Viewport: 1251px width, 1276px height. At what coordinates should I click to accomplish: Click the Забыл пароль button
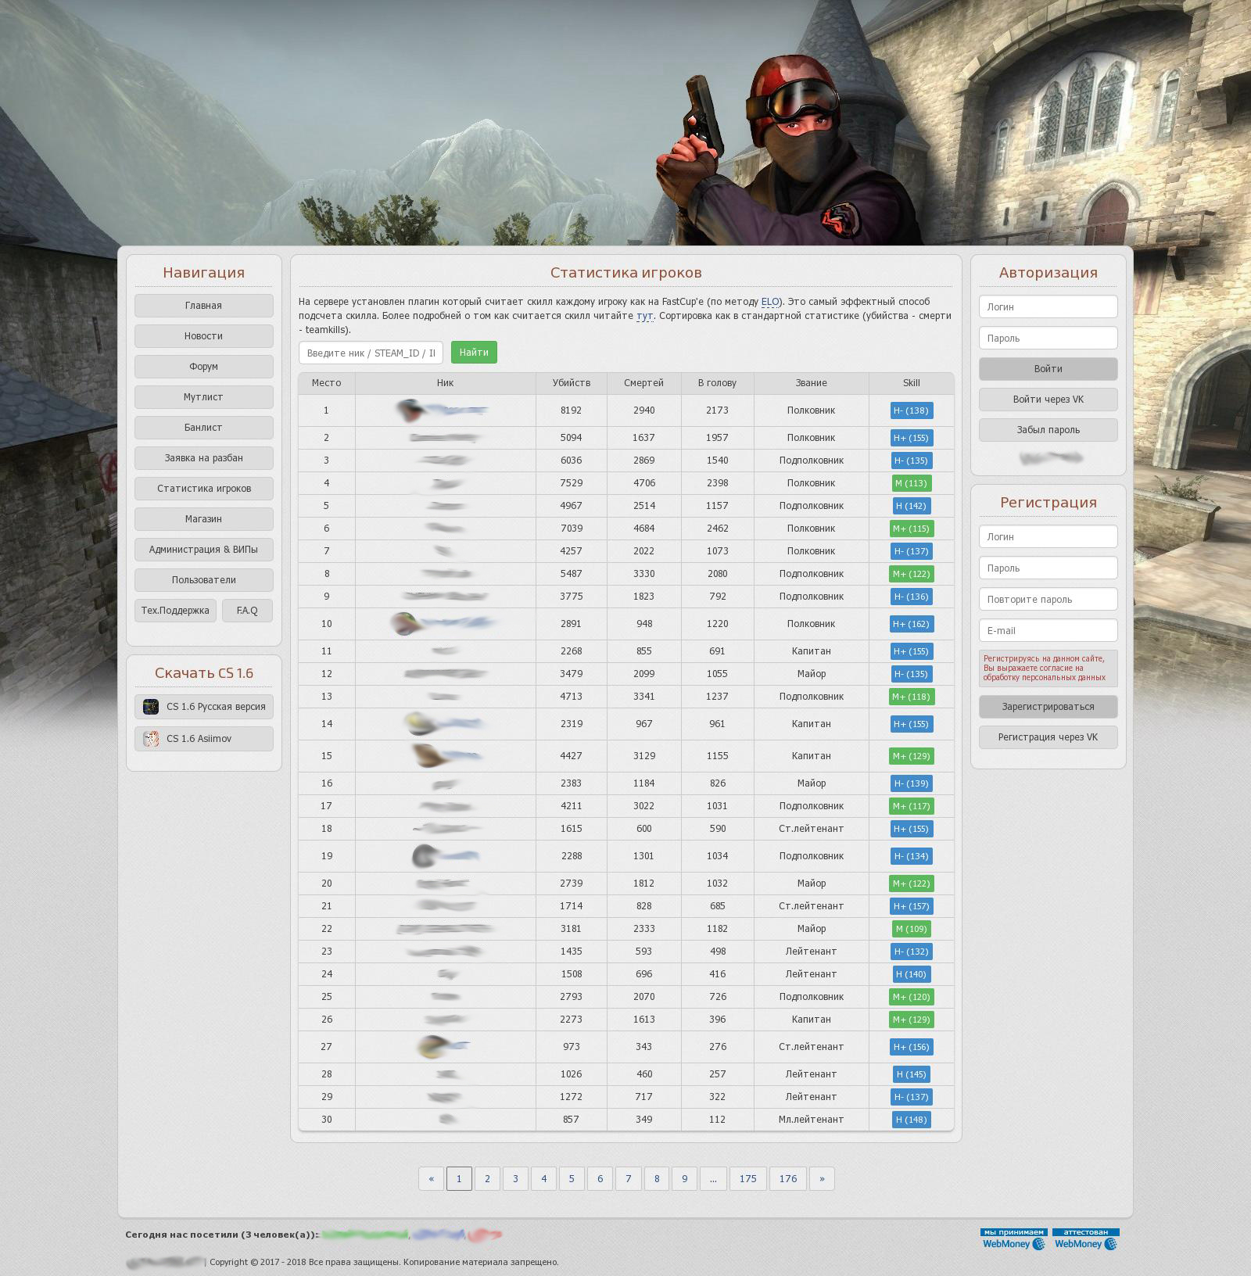(x=1048, y=430)
